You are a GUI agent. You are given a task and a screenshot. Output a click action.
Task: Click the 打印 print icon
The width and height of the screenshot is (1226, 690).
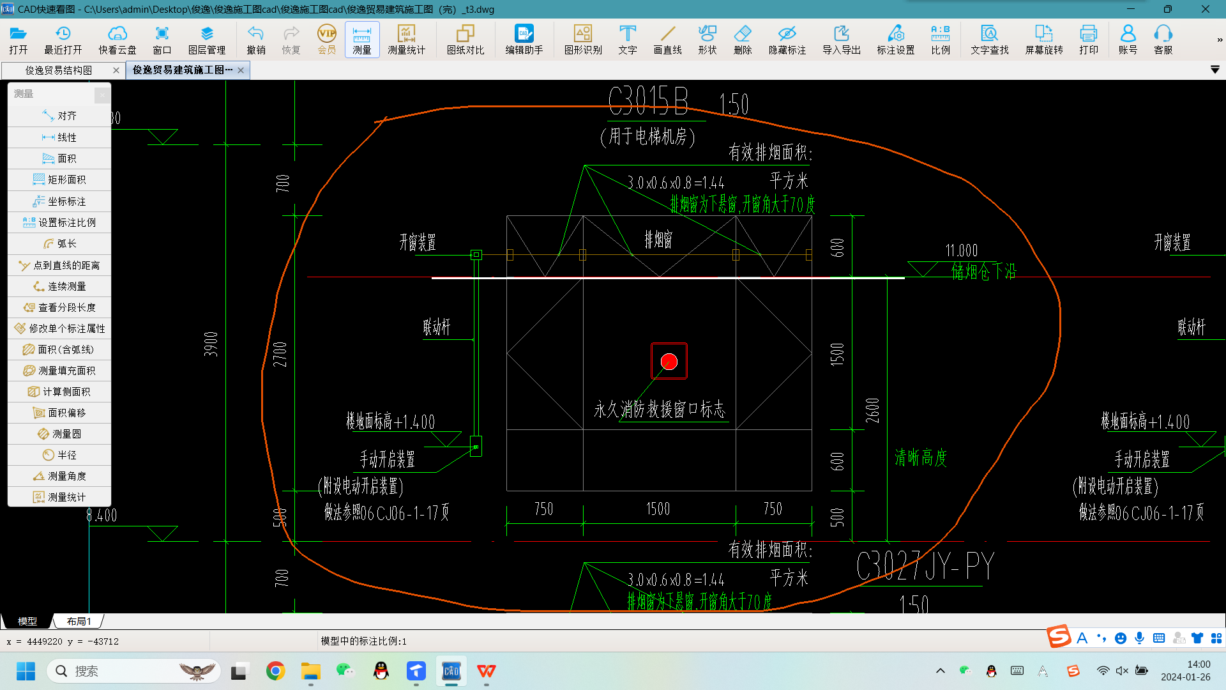tap(1089, 40)
